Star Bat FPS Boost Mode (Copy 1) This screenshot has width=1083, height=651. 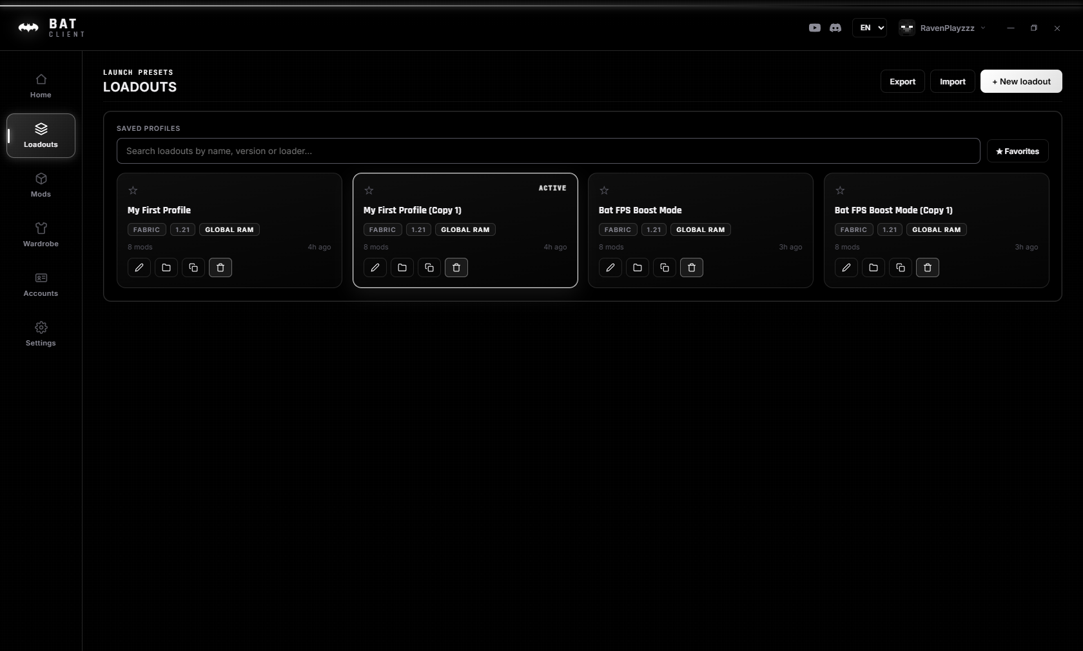click(840, 190)
